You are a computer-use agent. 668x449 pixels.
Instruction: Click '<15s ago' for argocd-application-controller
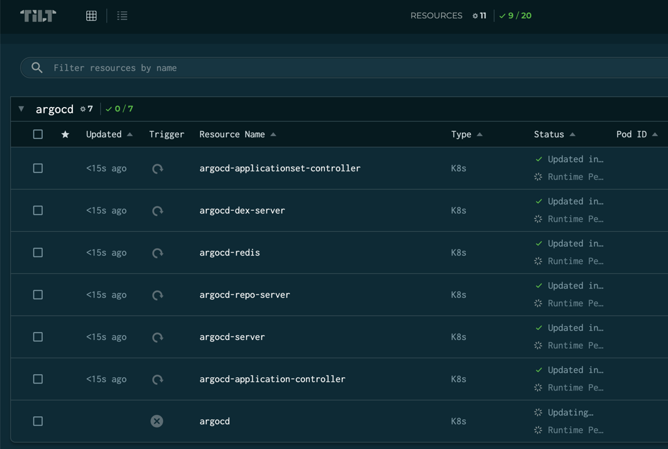coord(106,379)
